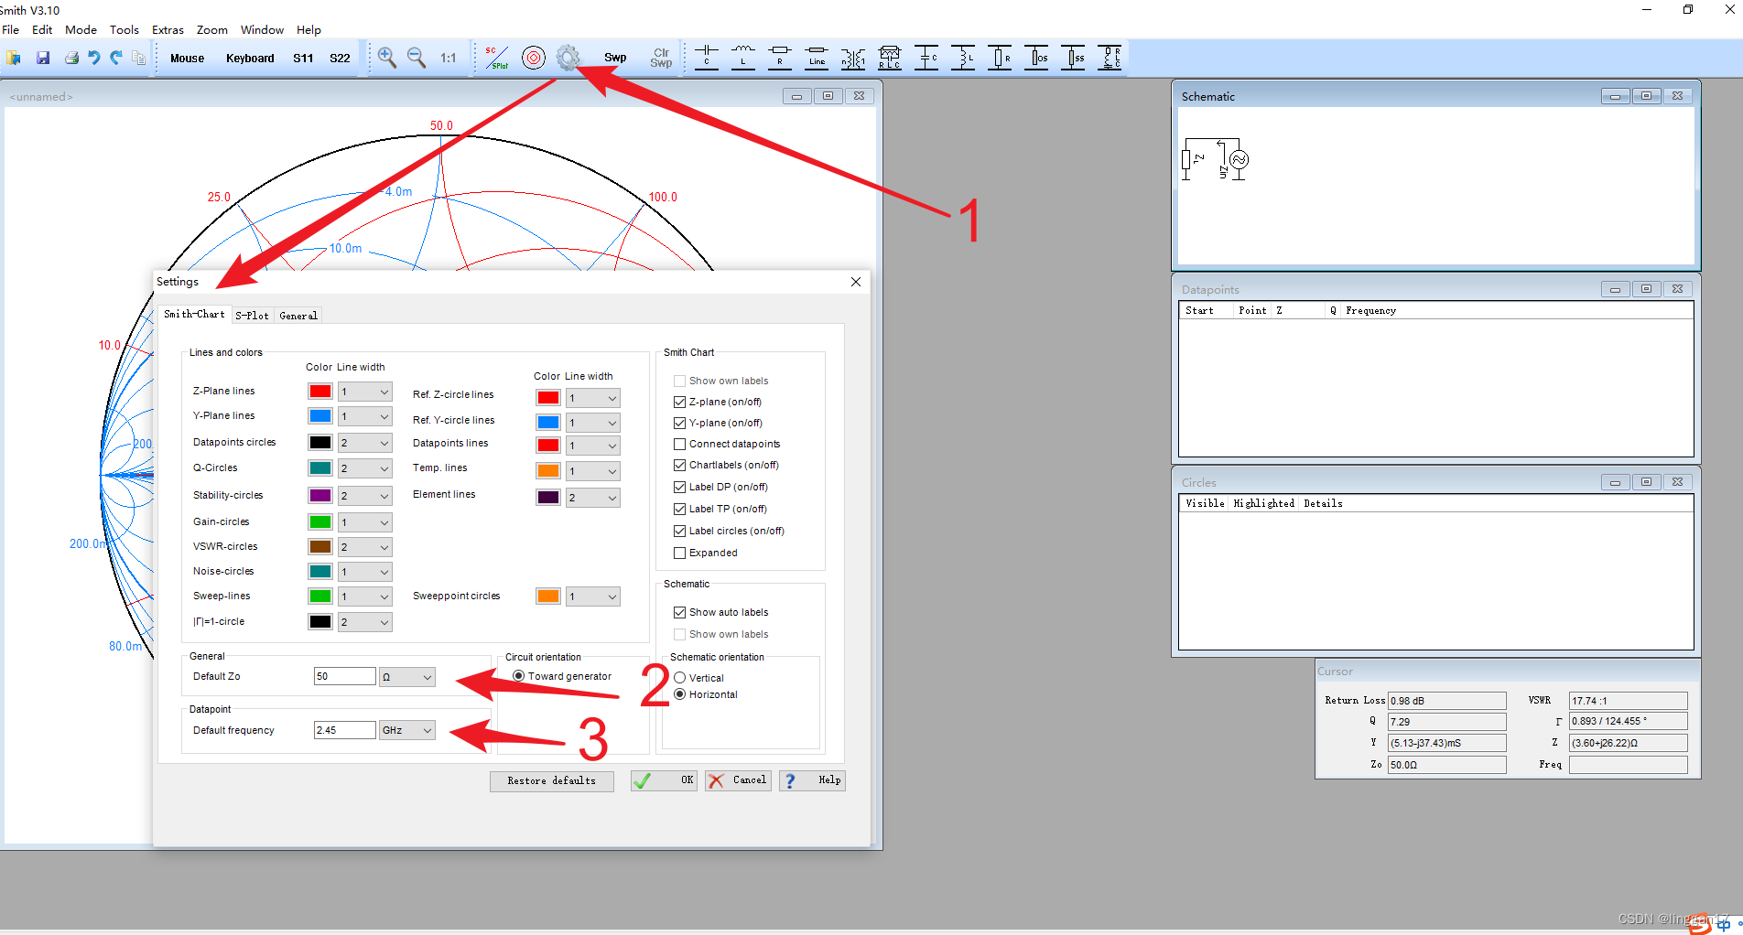The width and height of the screenshot is (1743, 935).
Task: Toggle Z-plane (on/off) checkbox
Action: [x=679, y=402]
